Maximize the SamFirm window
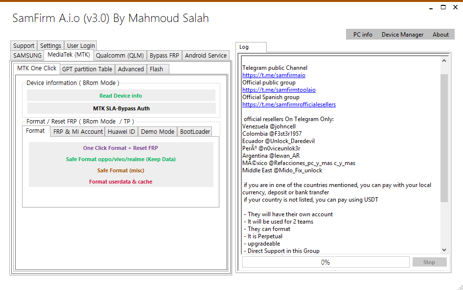 point(443,7)
